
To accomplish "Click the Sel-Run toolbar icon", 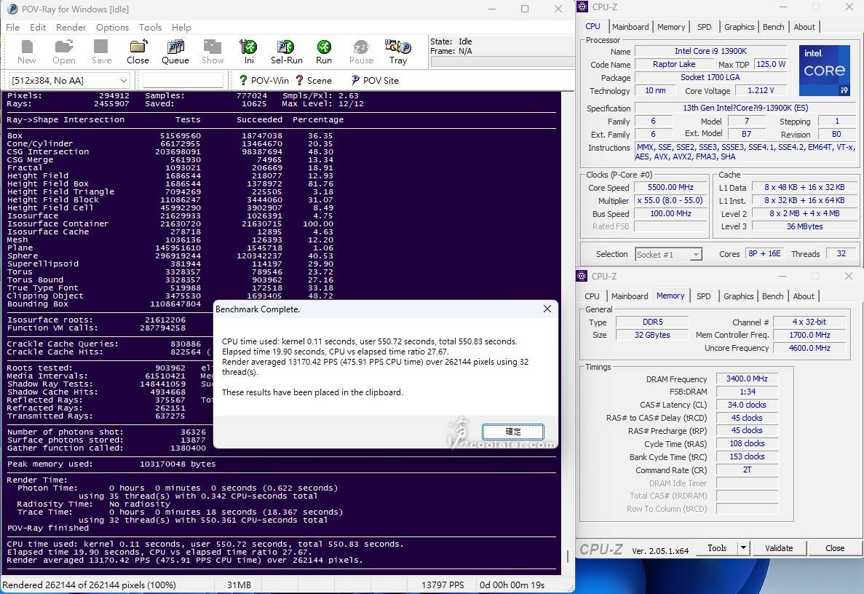I will tap(286, 52).
